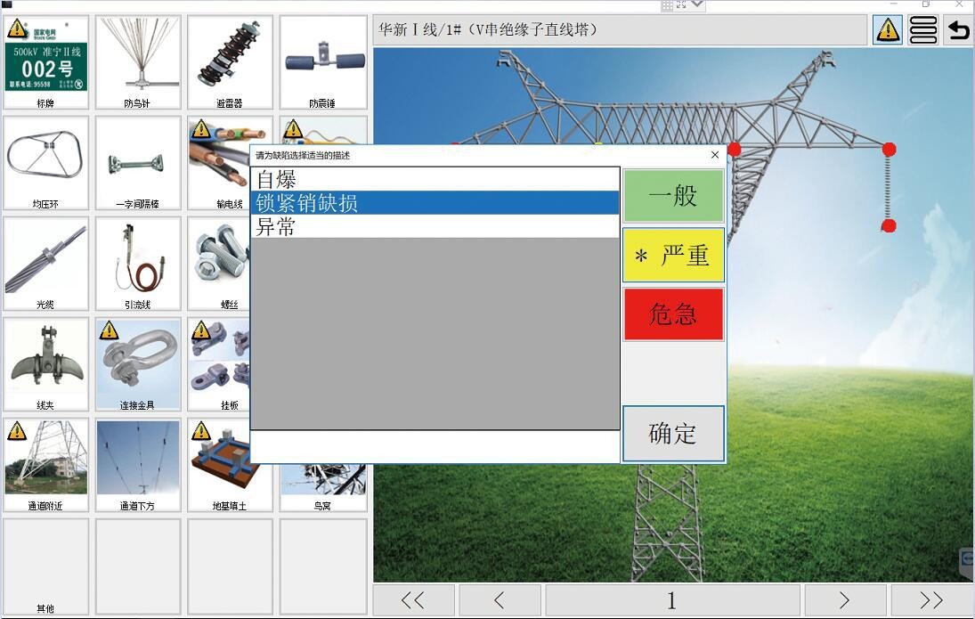The image size is (975, 619).
Task: Open the list menu icon beside the back arrow
Action: (922, 29)
